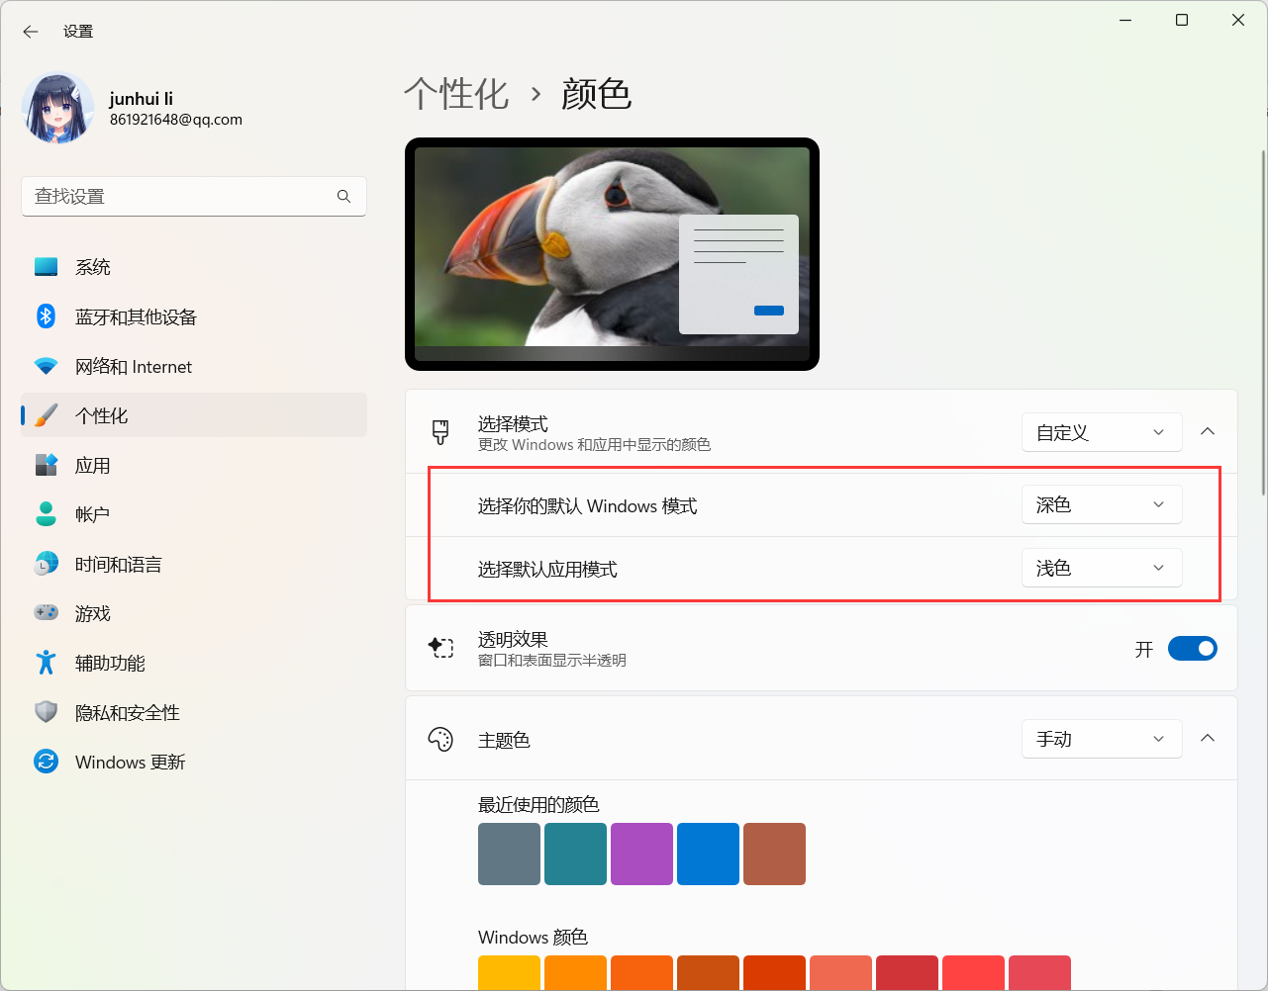Click the Bluetooth icon for 蓝牙和其他设备
The width and height of the screenshot is (1268, 991).
47,316
